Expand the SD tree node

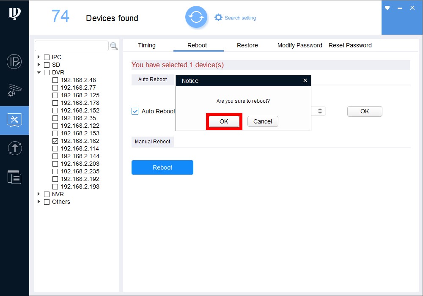coord(38,64)
